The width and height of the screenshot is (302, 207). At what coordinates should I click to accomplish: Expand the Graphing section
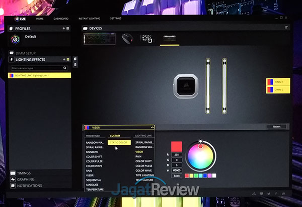[x=26, y=179]
